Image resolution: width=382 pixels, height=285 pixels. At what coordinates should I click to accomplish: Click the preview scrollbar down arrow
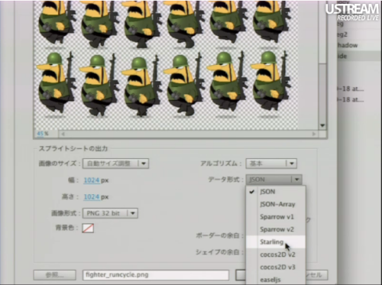click(322, 125)
